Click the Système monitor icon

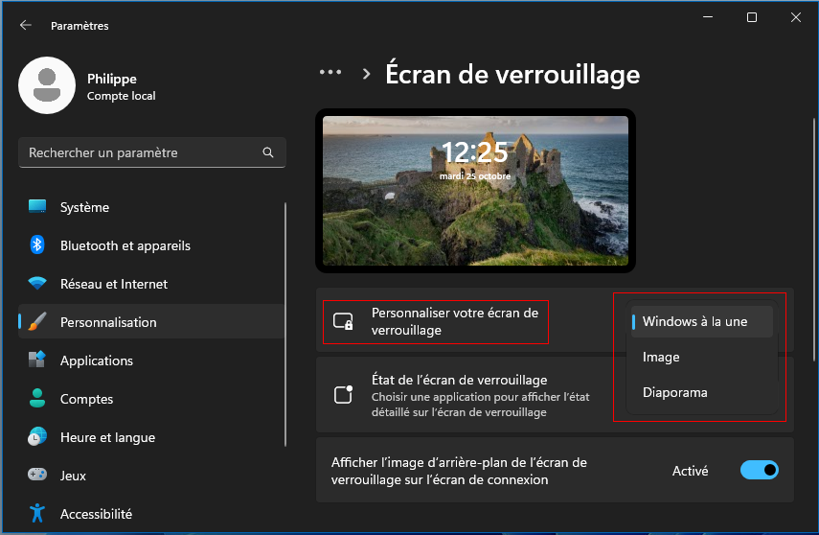click(x=37, y=206)
